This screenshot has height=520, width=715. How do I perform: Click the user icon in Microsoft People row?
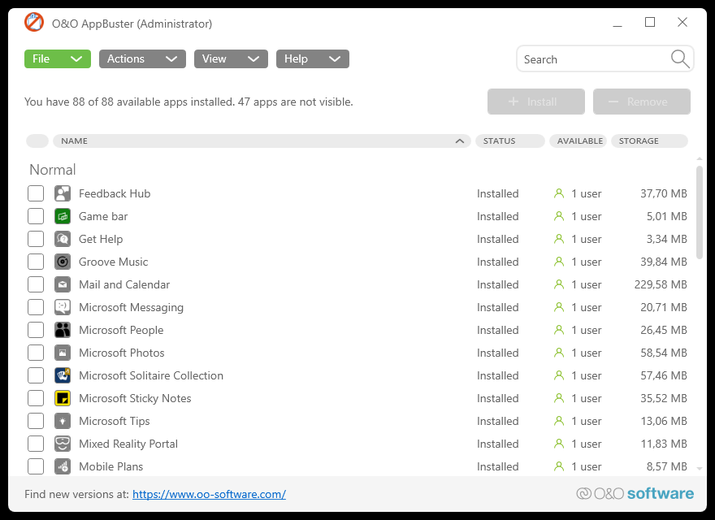click(559, 330)
